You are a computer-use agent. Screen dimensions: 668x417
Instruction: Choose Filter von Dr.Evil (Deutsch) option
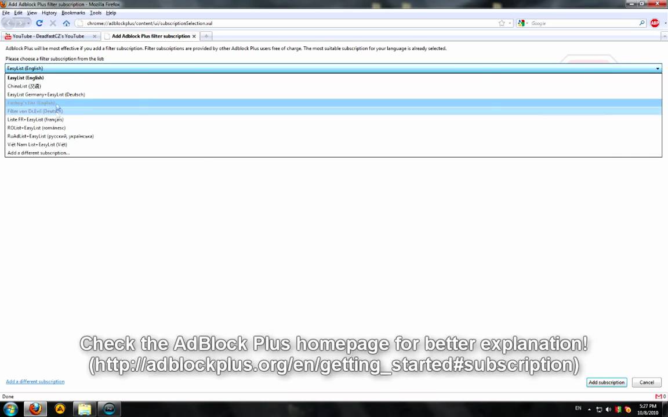coord(333,111)
